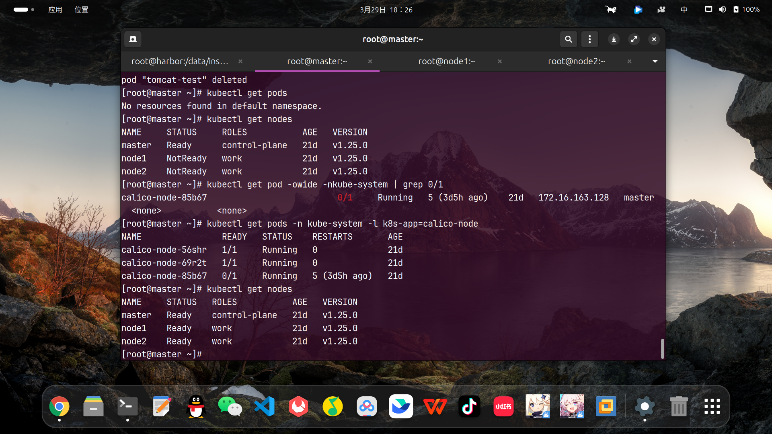Click the terminal search icon

tap(569, 39)
